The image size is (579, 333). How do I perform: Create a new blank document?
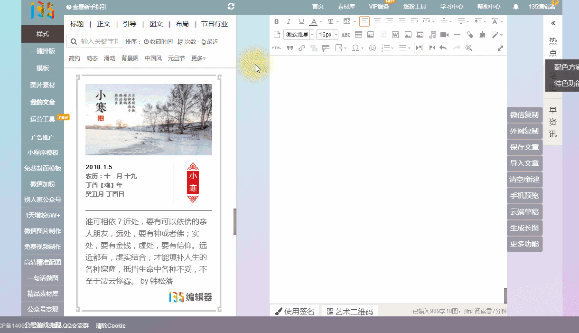(277, 35)
